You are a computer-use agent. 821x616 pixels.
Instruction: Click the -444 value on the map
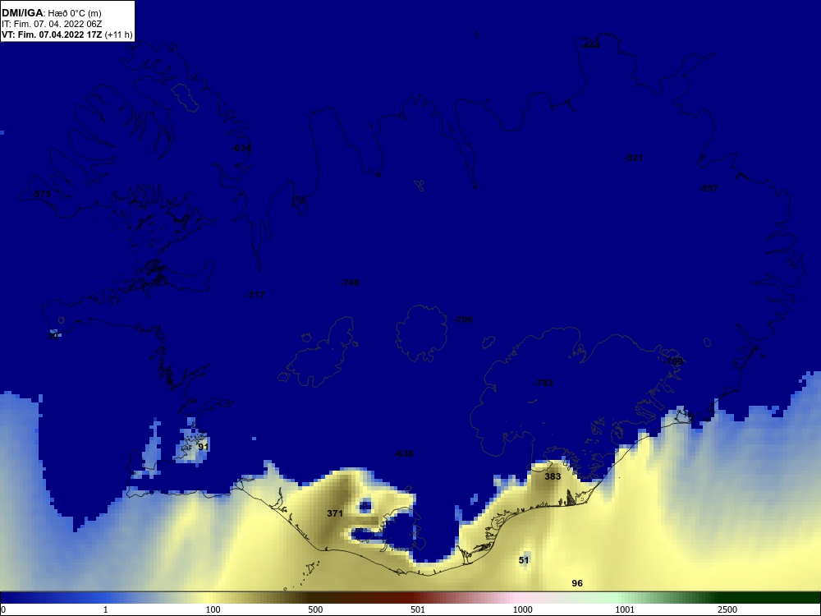[x=590, y=45]
